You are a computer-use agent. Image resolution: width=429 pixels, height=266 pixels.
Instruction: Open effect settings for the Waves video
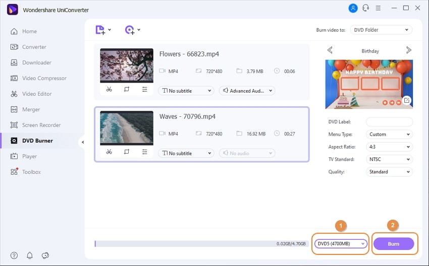144,152
